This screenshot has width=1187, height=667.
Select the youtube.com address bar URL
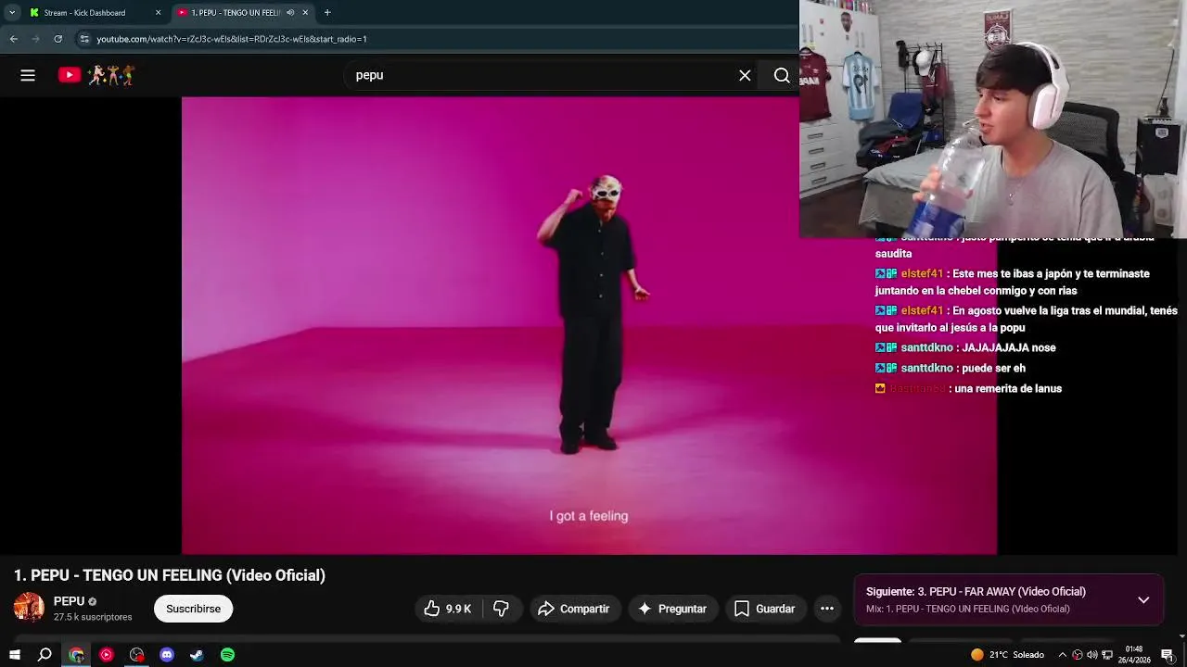click(232, 39)
